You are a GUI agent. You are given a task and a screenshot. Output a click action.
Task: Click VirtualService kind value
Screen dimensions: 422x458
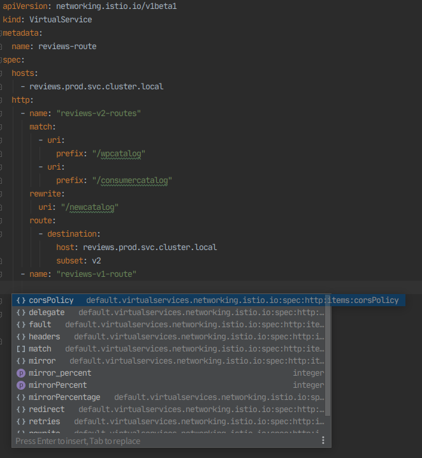61,20
